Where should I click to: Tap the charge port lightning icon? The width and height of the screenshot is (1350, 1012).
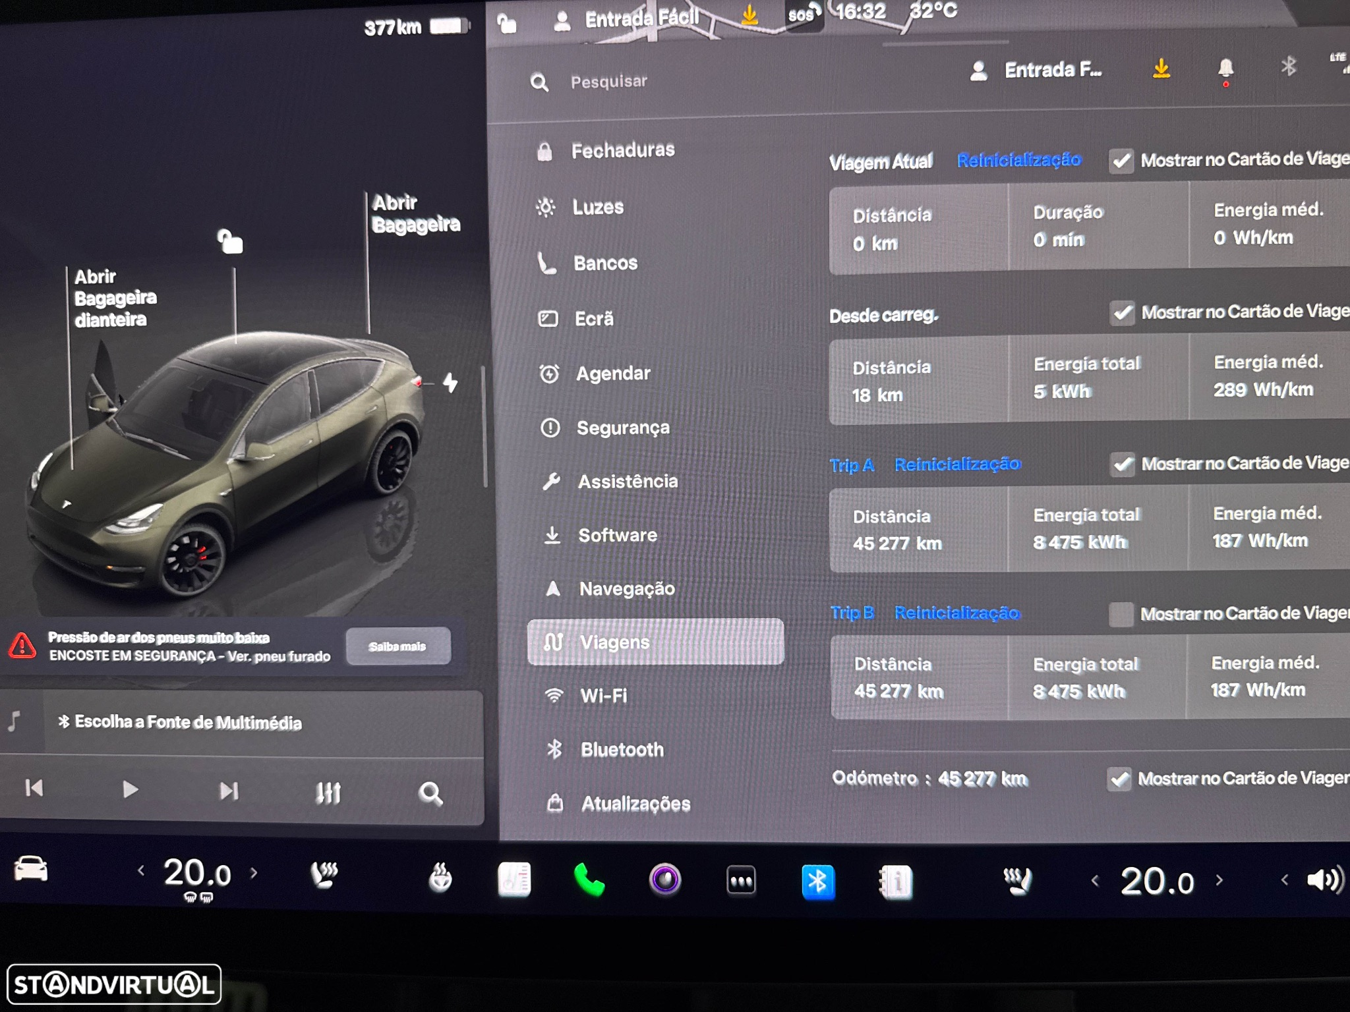coord(450,382)
